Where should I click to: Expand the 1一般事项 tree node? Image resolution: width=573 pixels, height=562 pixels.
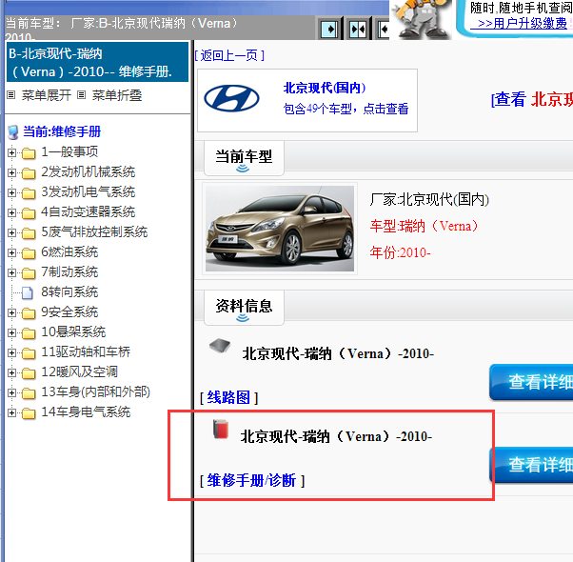(11, 152)
